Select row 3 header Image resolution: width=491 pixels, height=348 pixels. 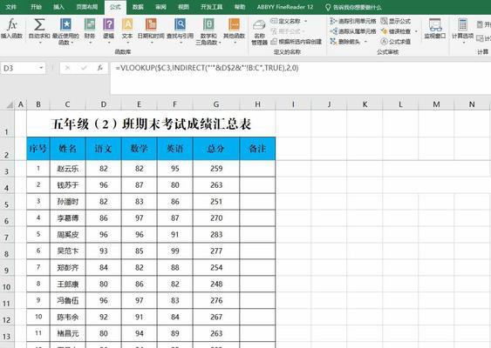(x=7, y=169)
